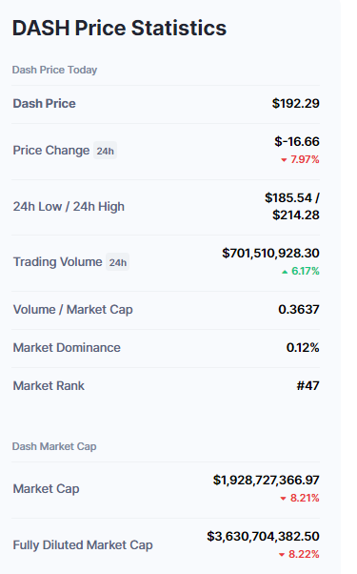Click the Dash Market Cap section label
Viewport: 357px width, 574px height.
click(54, 446)
